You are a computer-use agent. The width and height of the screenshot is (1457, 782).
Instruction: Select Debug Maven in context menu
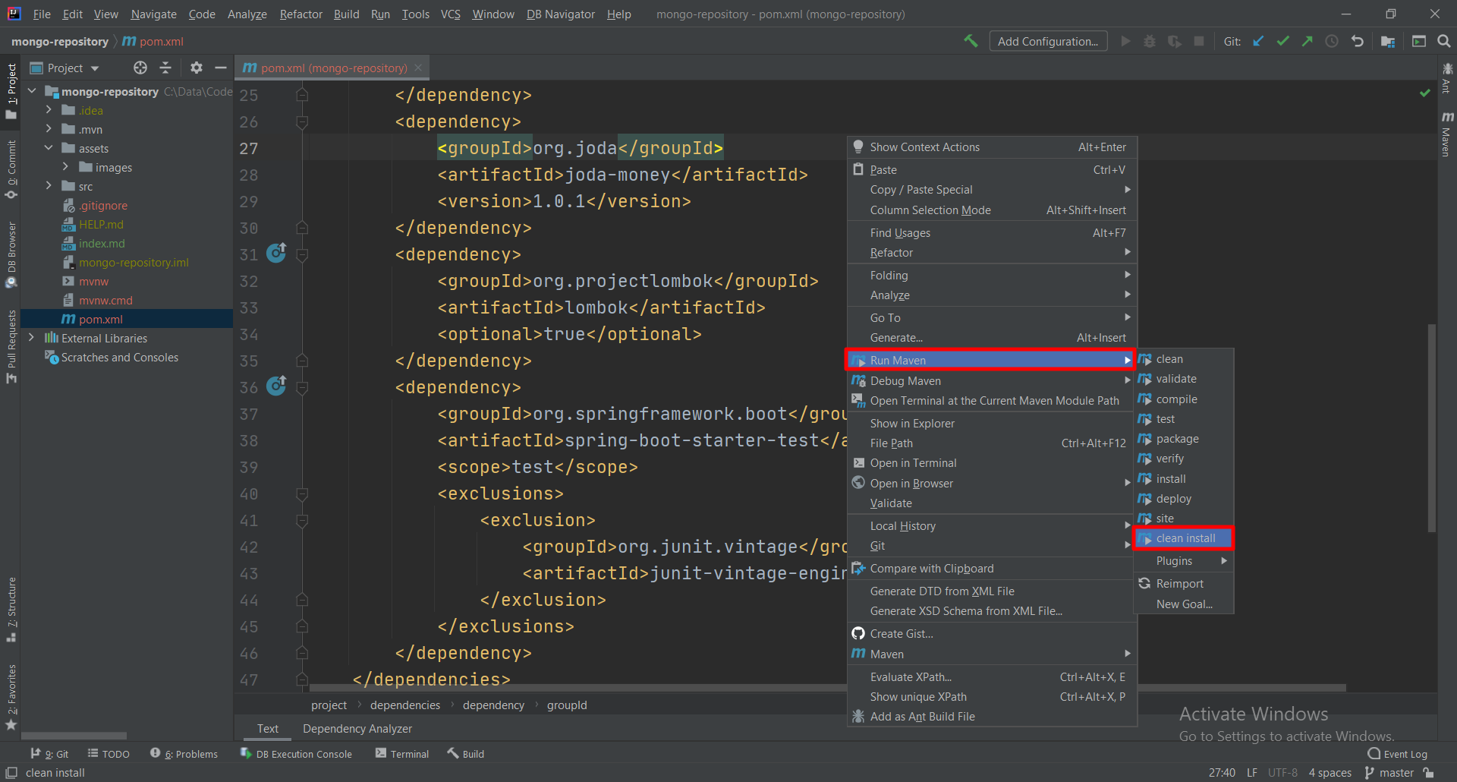click(991, 380)
